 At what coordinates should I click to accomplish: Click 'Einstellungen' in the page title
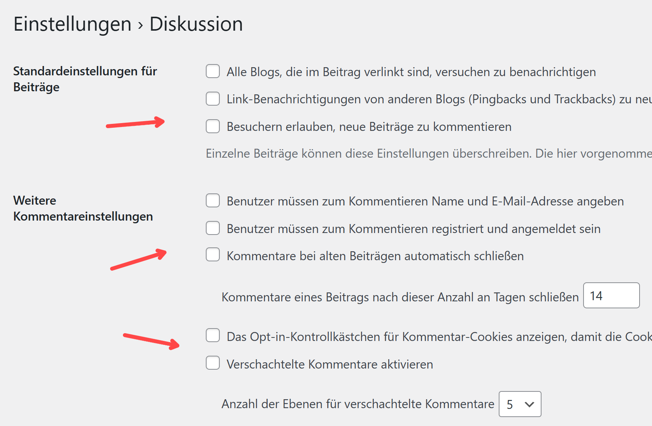pyautogui.click(x=72, y=24)
